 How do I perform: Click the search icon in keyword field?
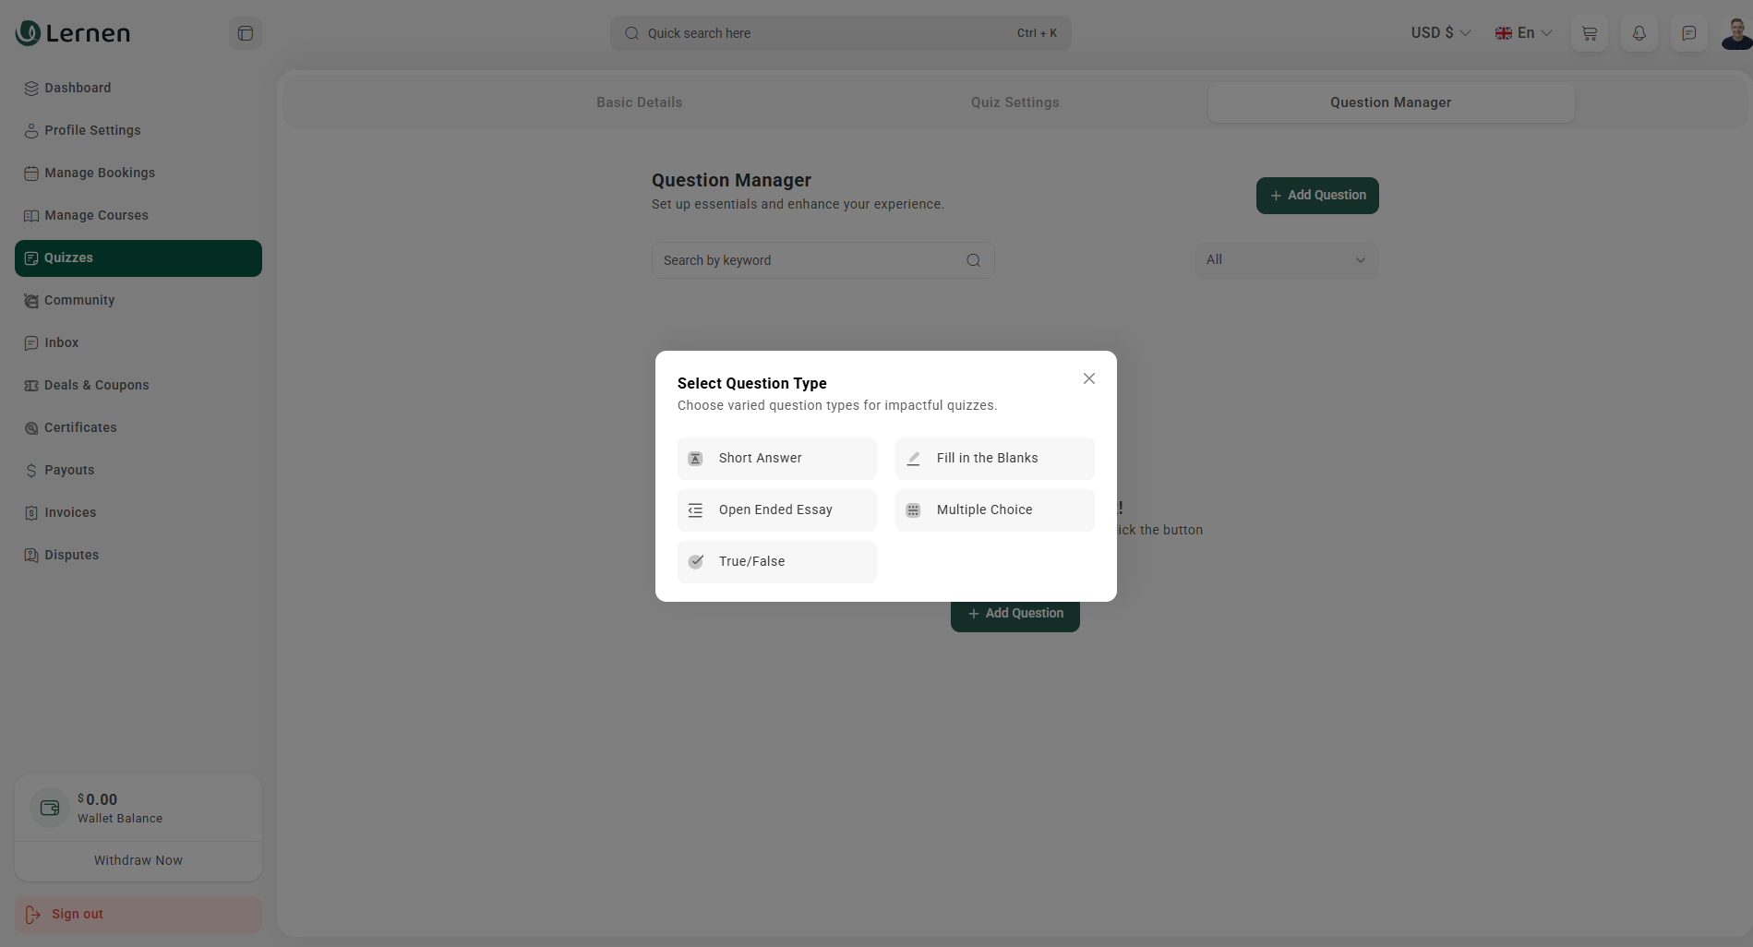click(x=973, y=260)
